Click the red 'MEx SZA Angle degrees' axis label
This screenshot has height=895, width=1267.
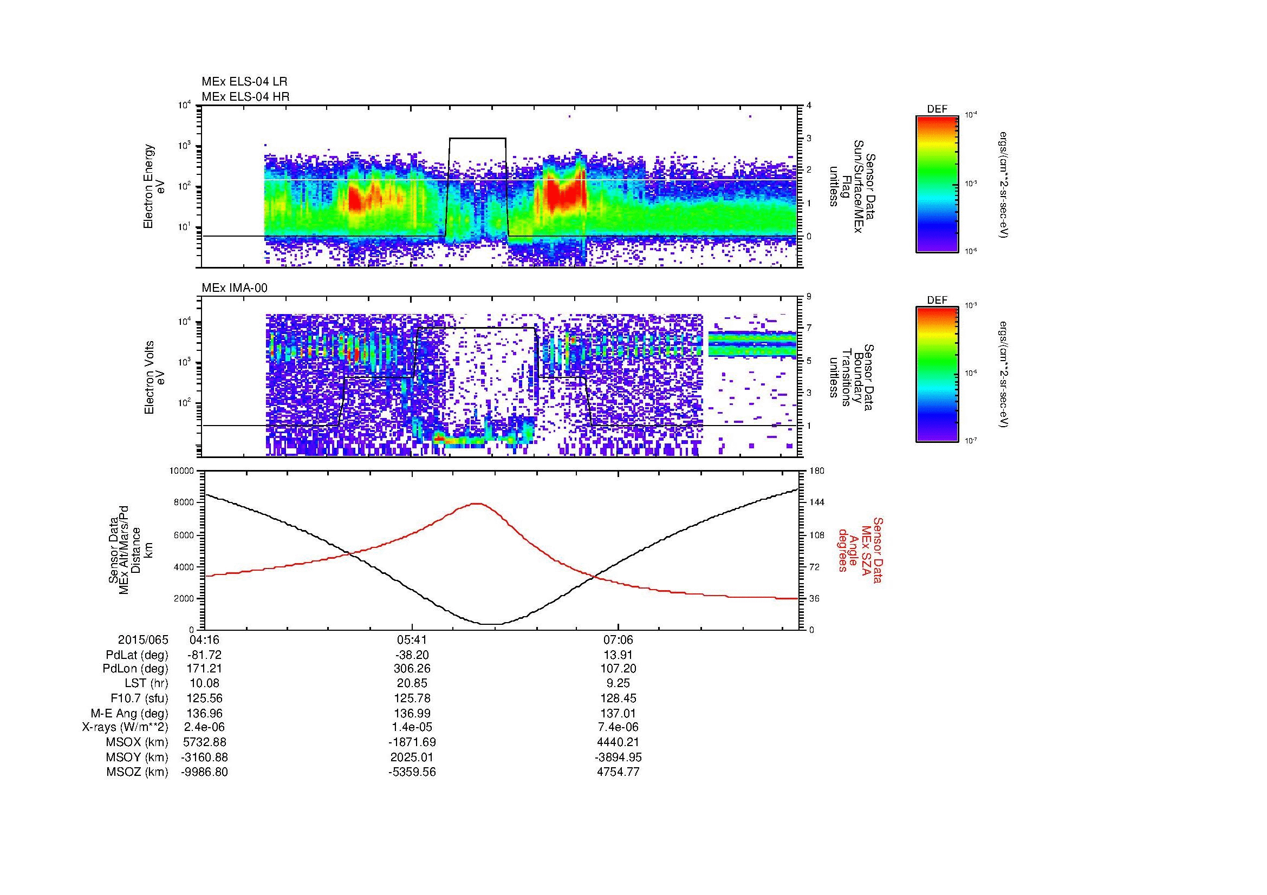point(861,550)
